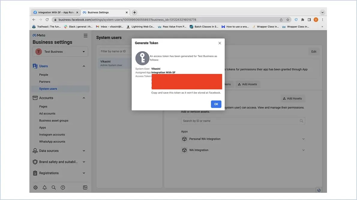
Task: Click the Users section icon
Action: (35, 66)
